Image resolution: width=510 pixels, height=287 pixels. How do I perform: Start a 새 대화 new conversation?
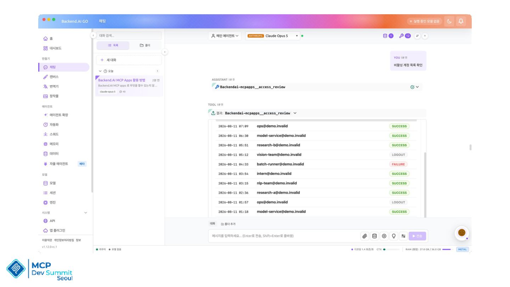pos(129,60)
